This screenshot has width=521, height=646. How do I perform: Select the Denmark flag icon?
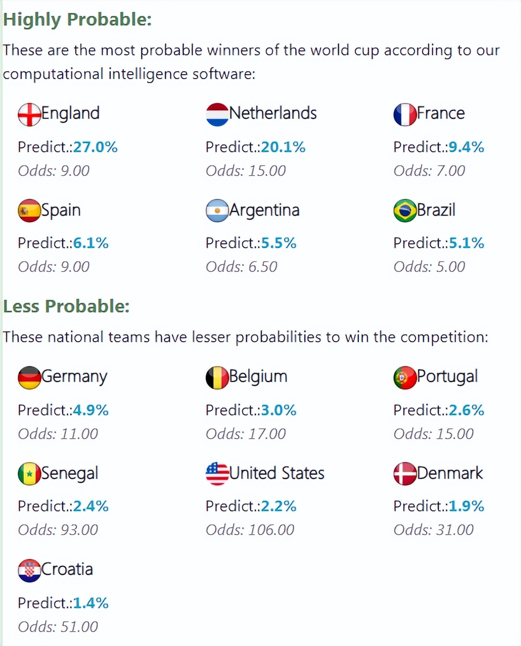click(405, 474)
